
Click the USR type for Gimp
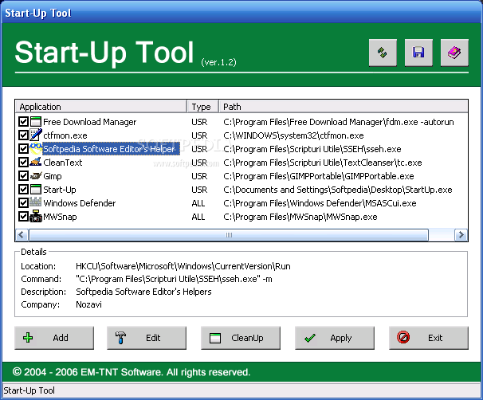(199, 176)
